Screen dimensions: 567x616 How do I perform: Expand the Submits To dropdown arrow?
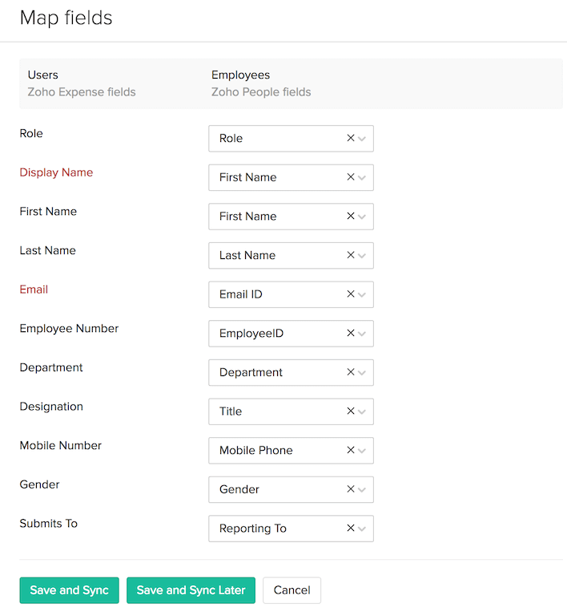click(x=363, y=529)
